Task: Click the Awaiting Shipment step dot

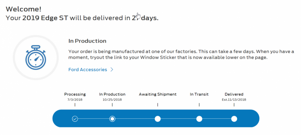Action: point(157,119)
